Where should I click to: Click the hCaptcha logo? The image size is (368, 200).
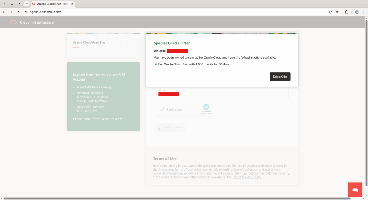coord(206,107)
